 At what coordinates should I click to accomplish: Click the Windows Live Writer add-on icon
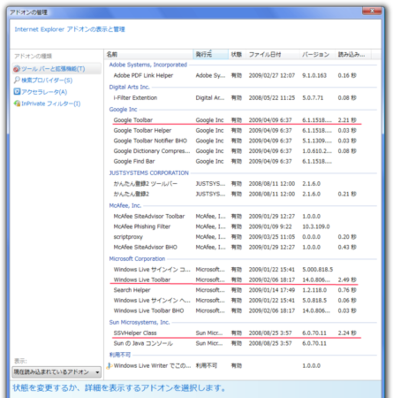point(109,366)
